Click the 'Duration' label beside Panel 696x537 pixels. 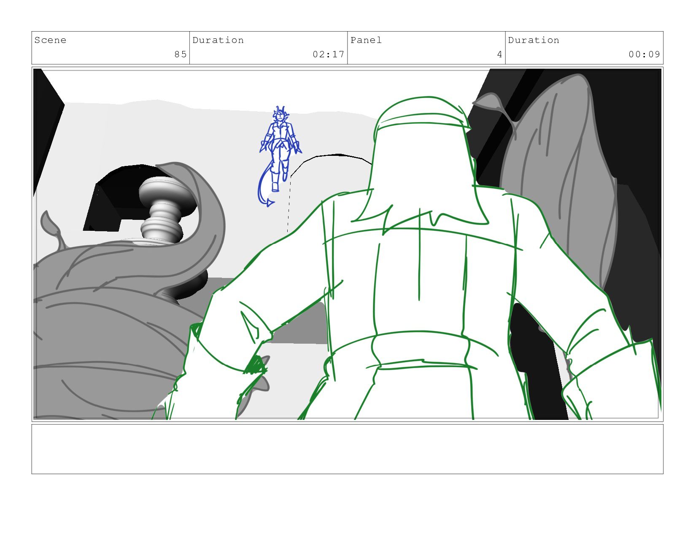coord(534,40)
